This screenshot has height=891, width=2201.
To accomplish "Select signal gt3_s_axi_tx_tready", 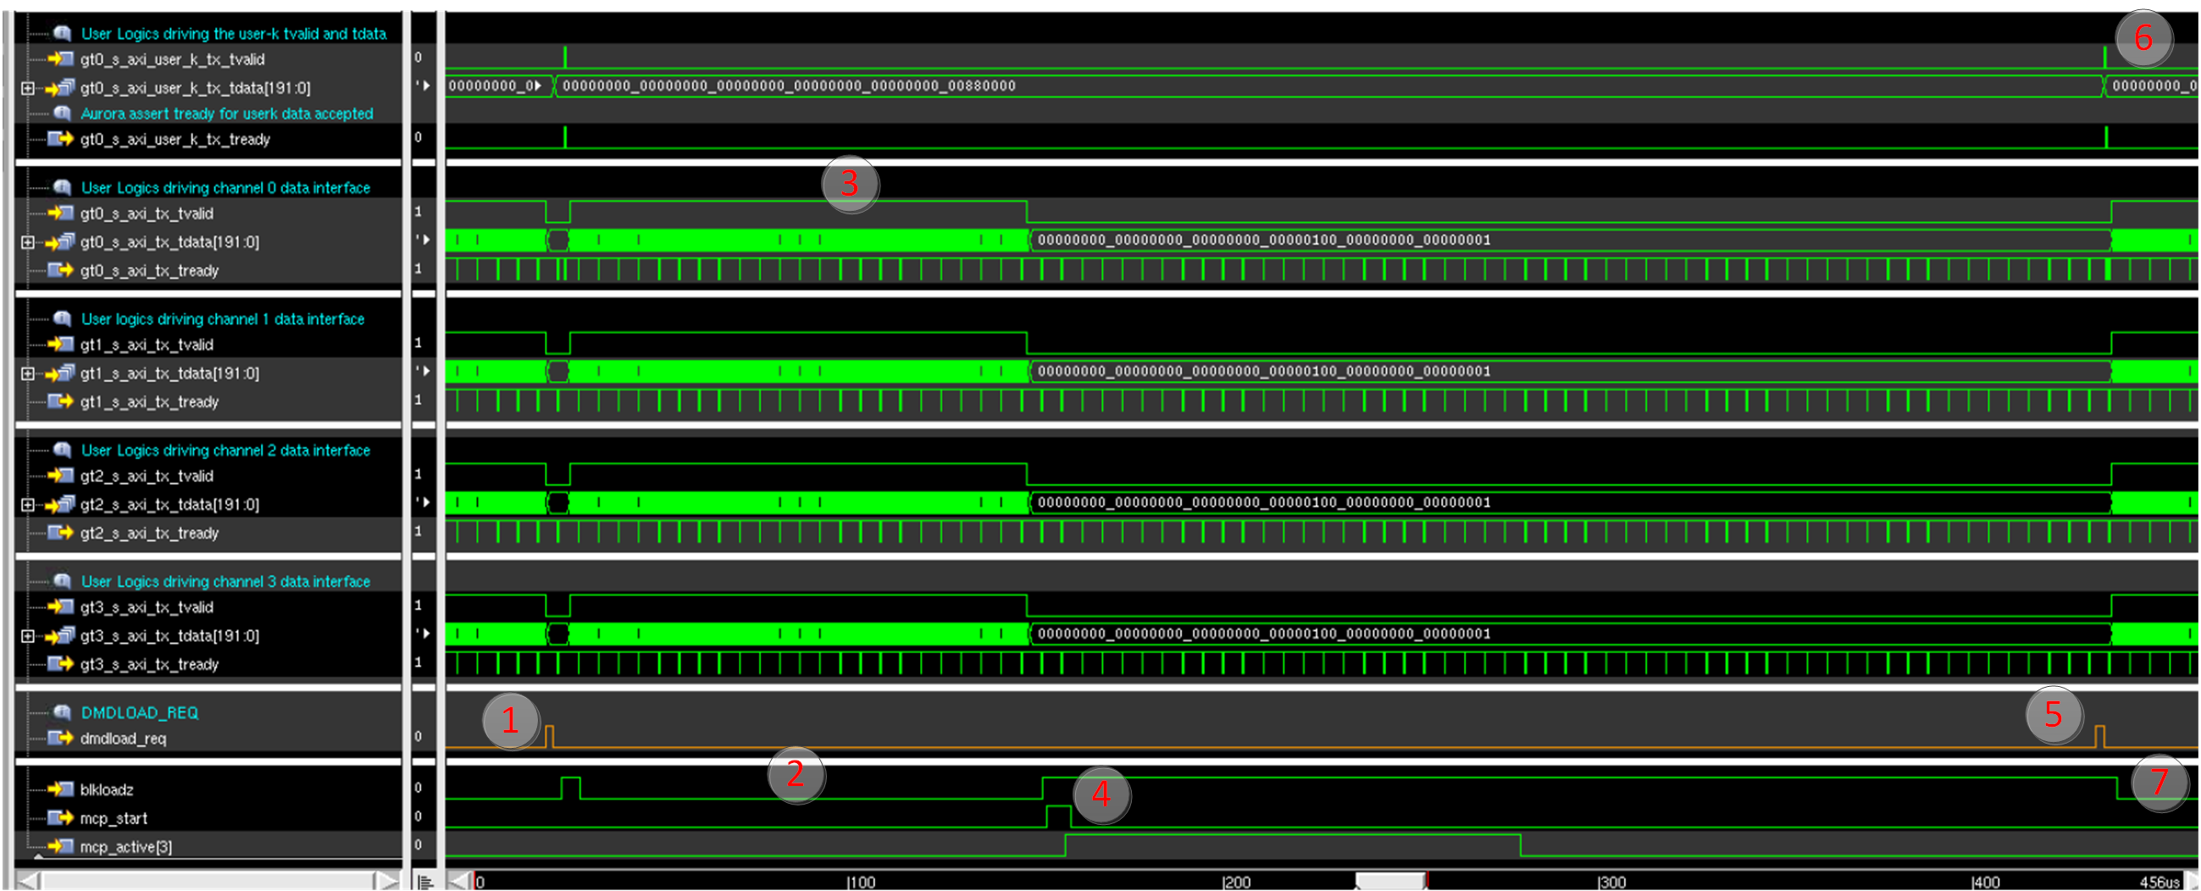I will [148, 665].
